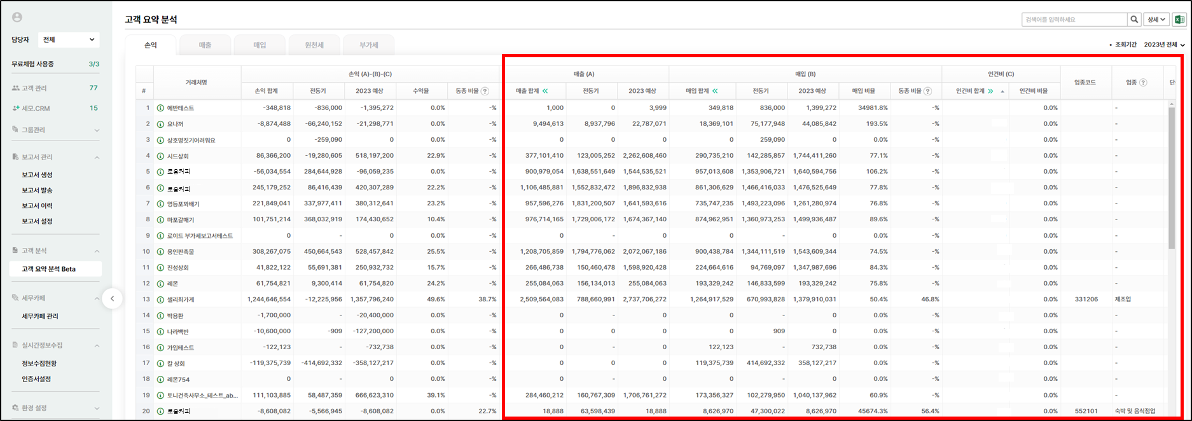
Task: Switch to the 매출 tab
Action: 205,45
